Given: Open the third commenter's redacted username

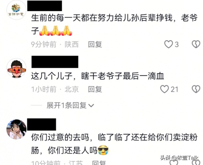Looking at the screenshot, I should (x=42, y=124).
